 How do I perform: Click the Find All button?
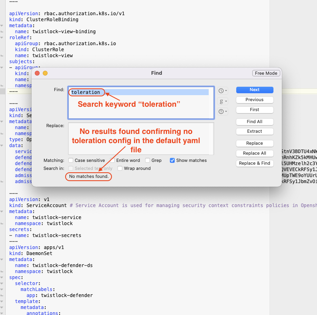255,122
